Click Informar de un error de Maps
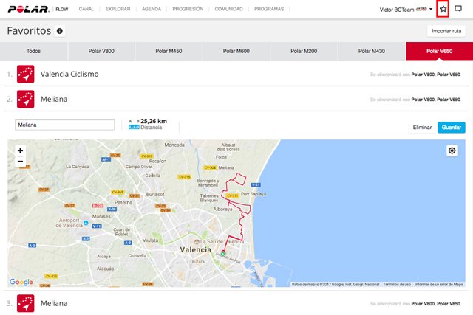This screenshot has height=315, width=473. click(x=439, y=284)
